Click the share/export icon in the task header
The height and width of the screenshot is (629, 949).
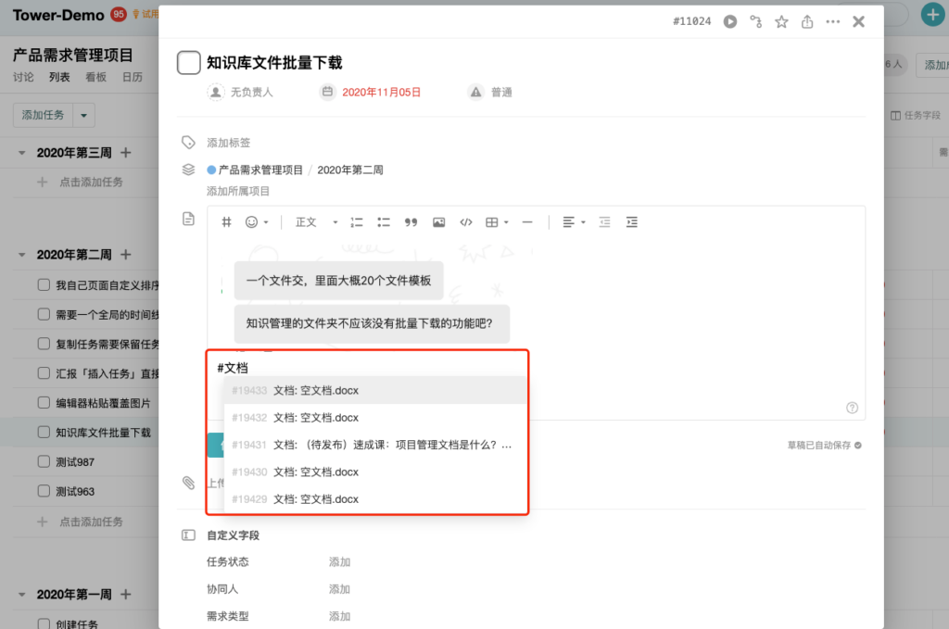[807, 21]
